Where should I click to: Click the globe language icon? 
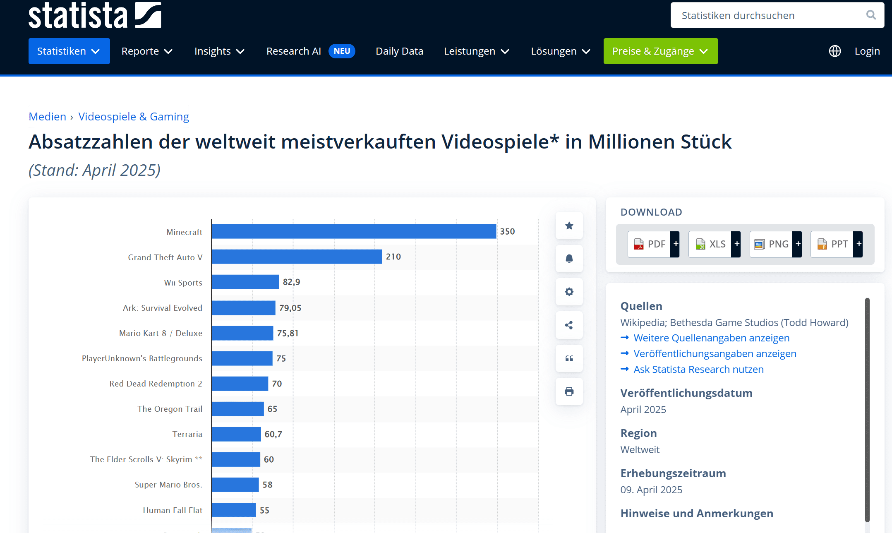pos(835,51)
